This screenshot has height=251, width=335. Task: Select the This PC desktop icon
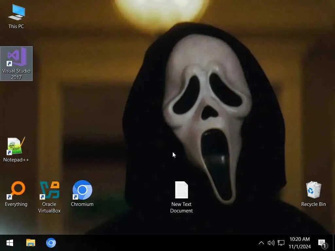pos(16,16)
